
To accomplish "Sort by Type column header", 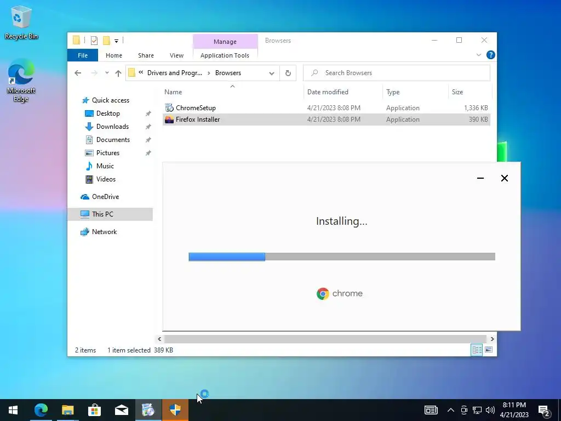I will tap(393, 92).
